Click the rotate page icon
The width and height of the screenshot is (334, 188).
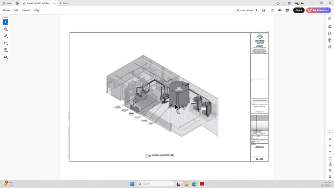pyautogui.click(x=330, y=158)
